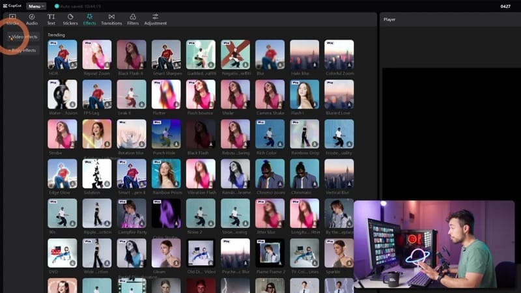
Task: Select the Strobe effect thumbnail
Action: (x=63, y=134)
